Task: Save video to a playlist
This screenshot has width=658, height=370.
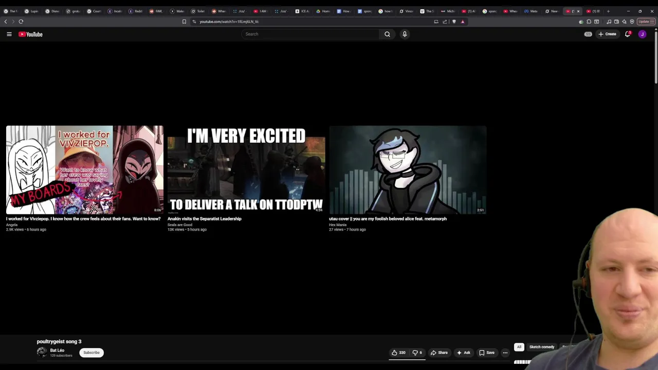Action: tap(487, 353)
